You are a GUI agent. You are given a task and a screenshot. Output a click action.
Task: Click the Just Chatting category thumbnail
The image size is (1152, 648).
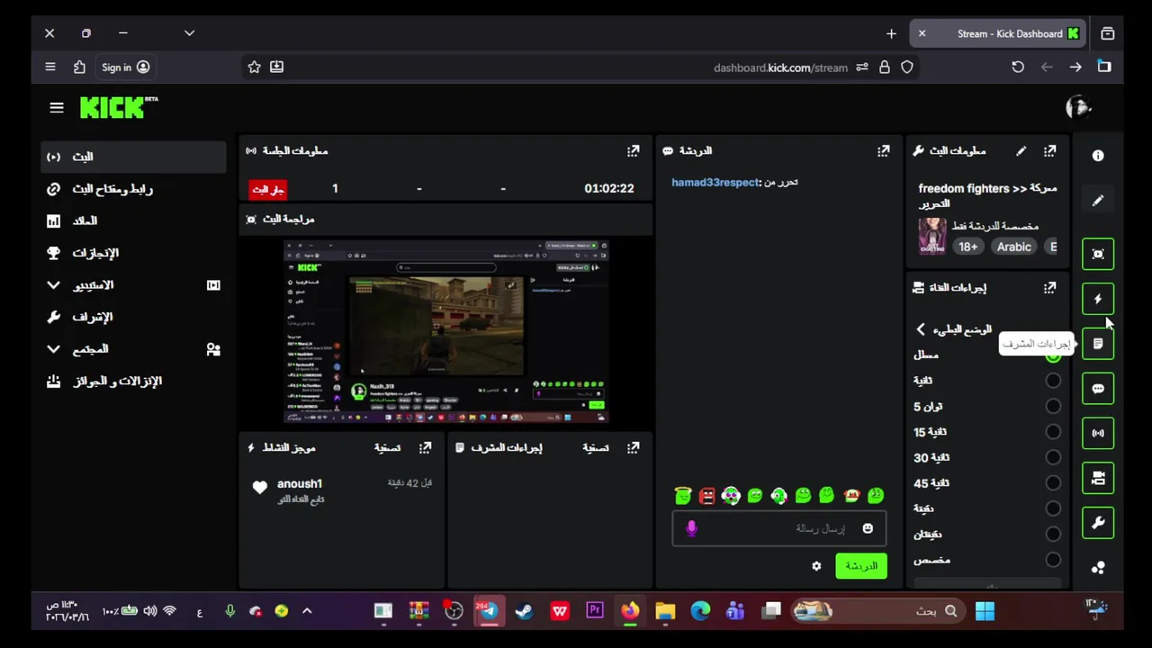pos(931,236)
